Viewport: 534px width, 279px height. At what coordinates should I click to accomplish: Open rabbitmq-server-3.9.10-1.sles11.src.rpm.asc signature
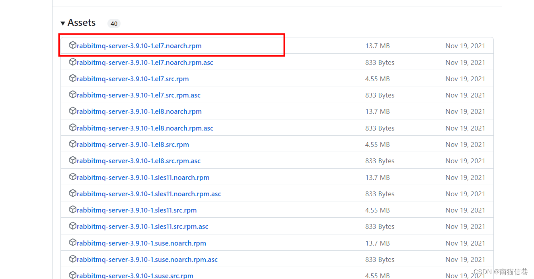point(142,226)
